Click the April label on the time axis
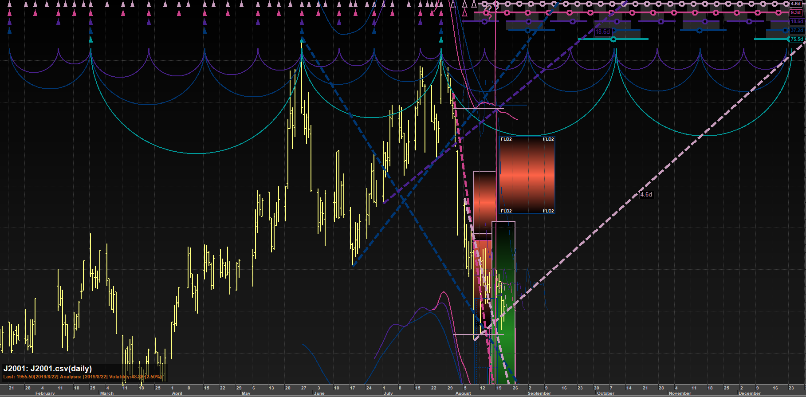Image resolution: width=806 pixels, height=397 pixels. [177, 393]
